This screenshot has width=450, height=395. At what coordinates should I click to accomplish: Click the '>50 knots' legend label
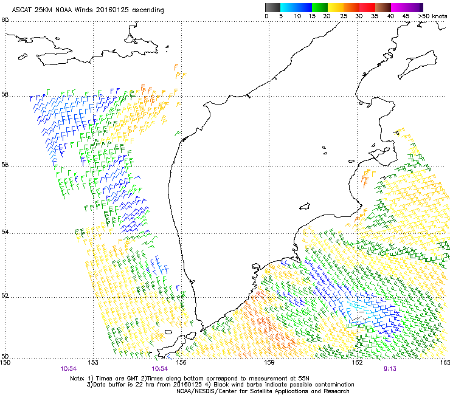432,16
